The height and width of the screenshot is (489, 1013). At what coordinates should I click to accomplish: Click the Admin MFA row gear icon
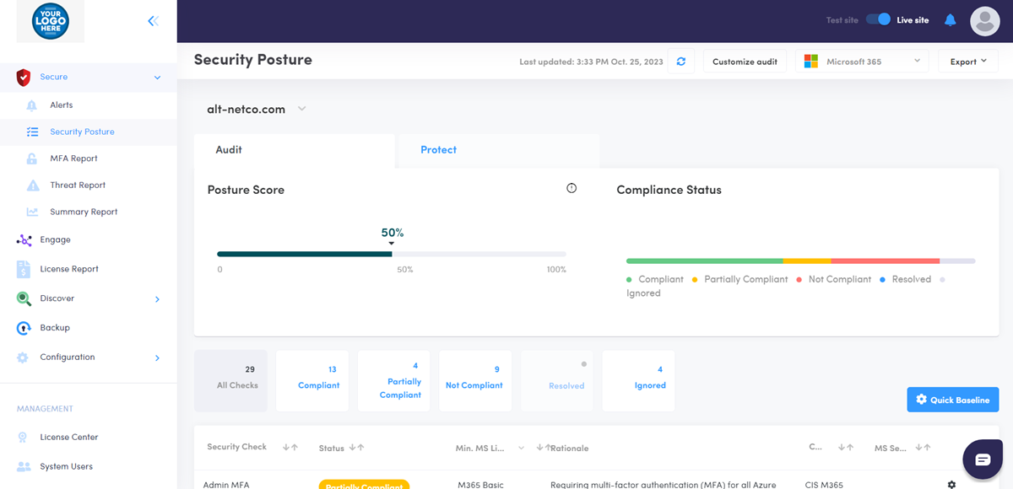951,485
